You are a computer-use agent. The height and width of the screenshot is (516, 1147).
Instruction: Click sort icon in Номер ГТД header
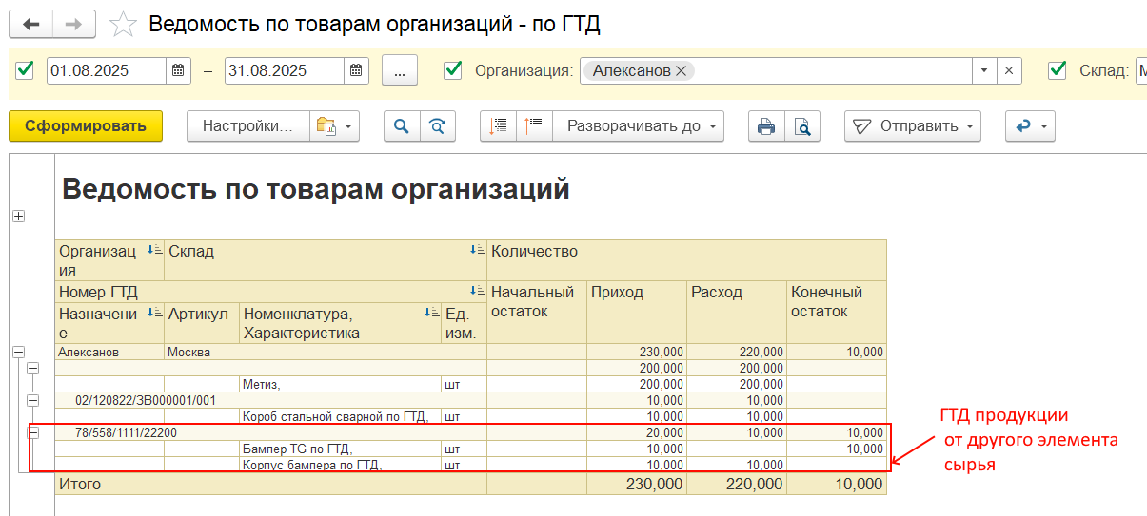tap(478, 291)
